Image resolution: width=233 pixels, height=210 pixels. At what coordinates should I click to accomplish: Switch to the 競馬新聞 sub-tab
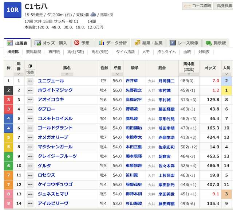pos(33,52)
